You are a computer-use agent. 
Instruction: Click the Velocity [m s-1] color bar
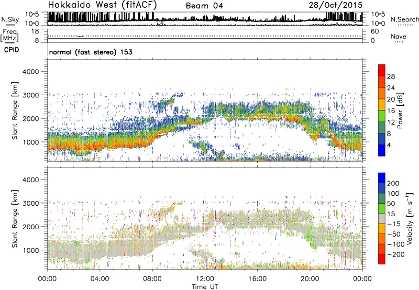(x=382, y=218)
